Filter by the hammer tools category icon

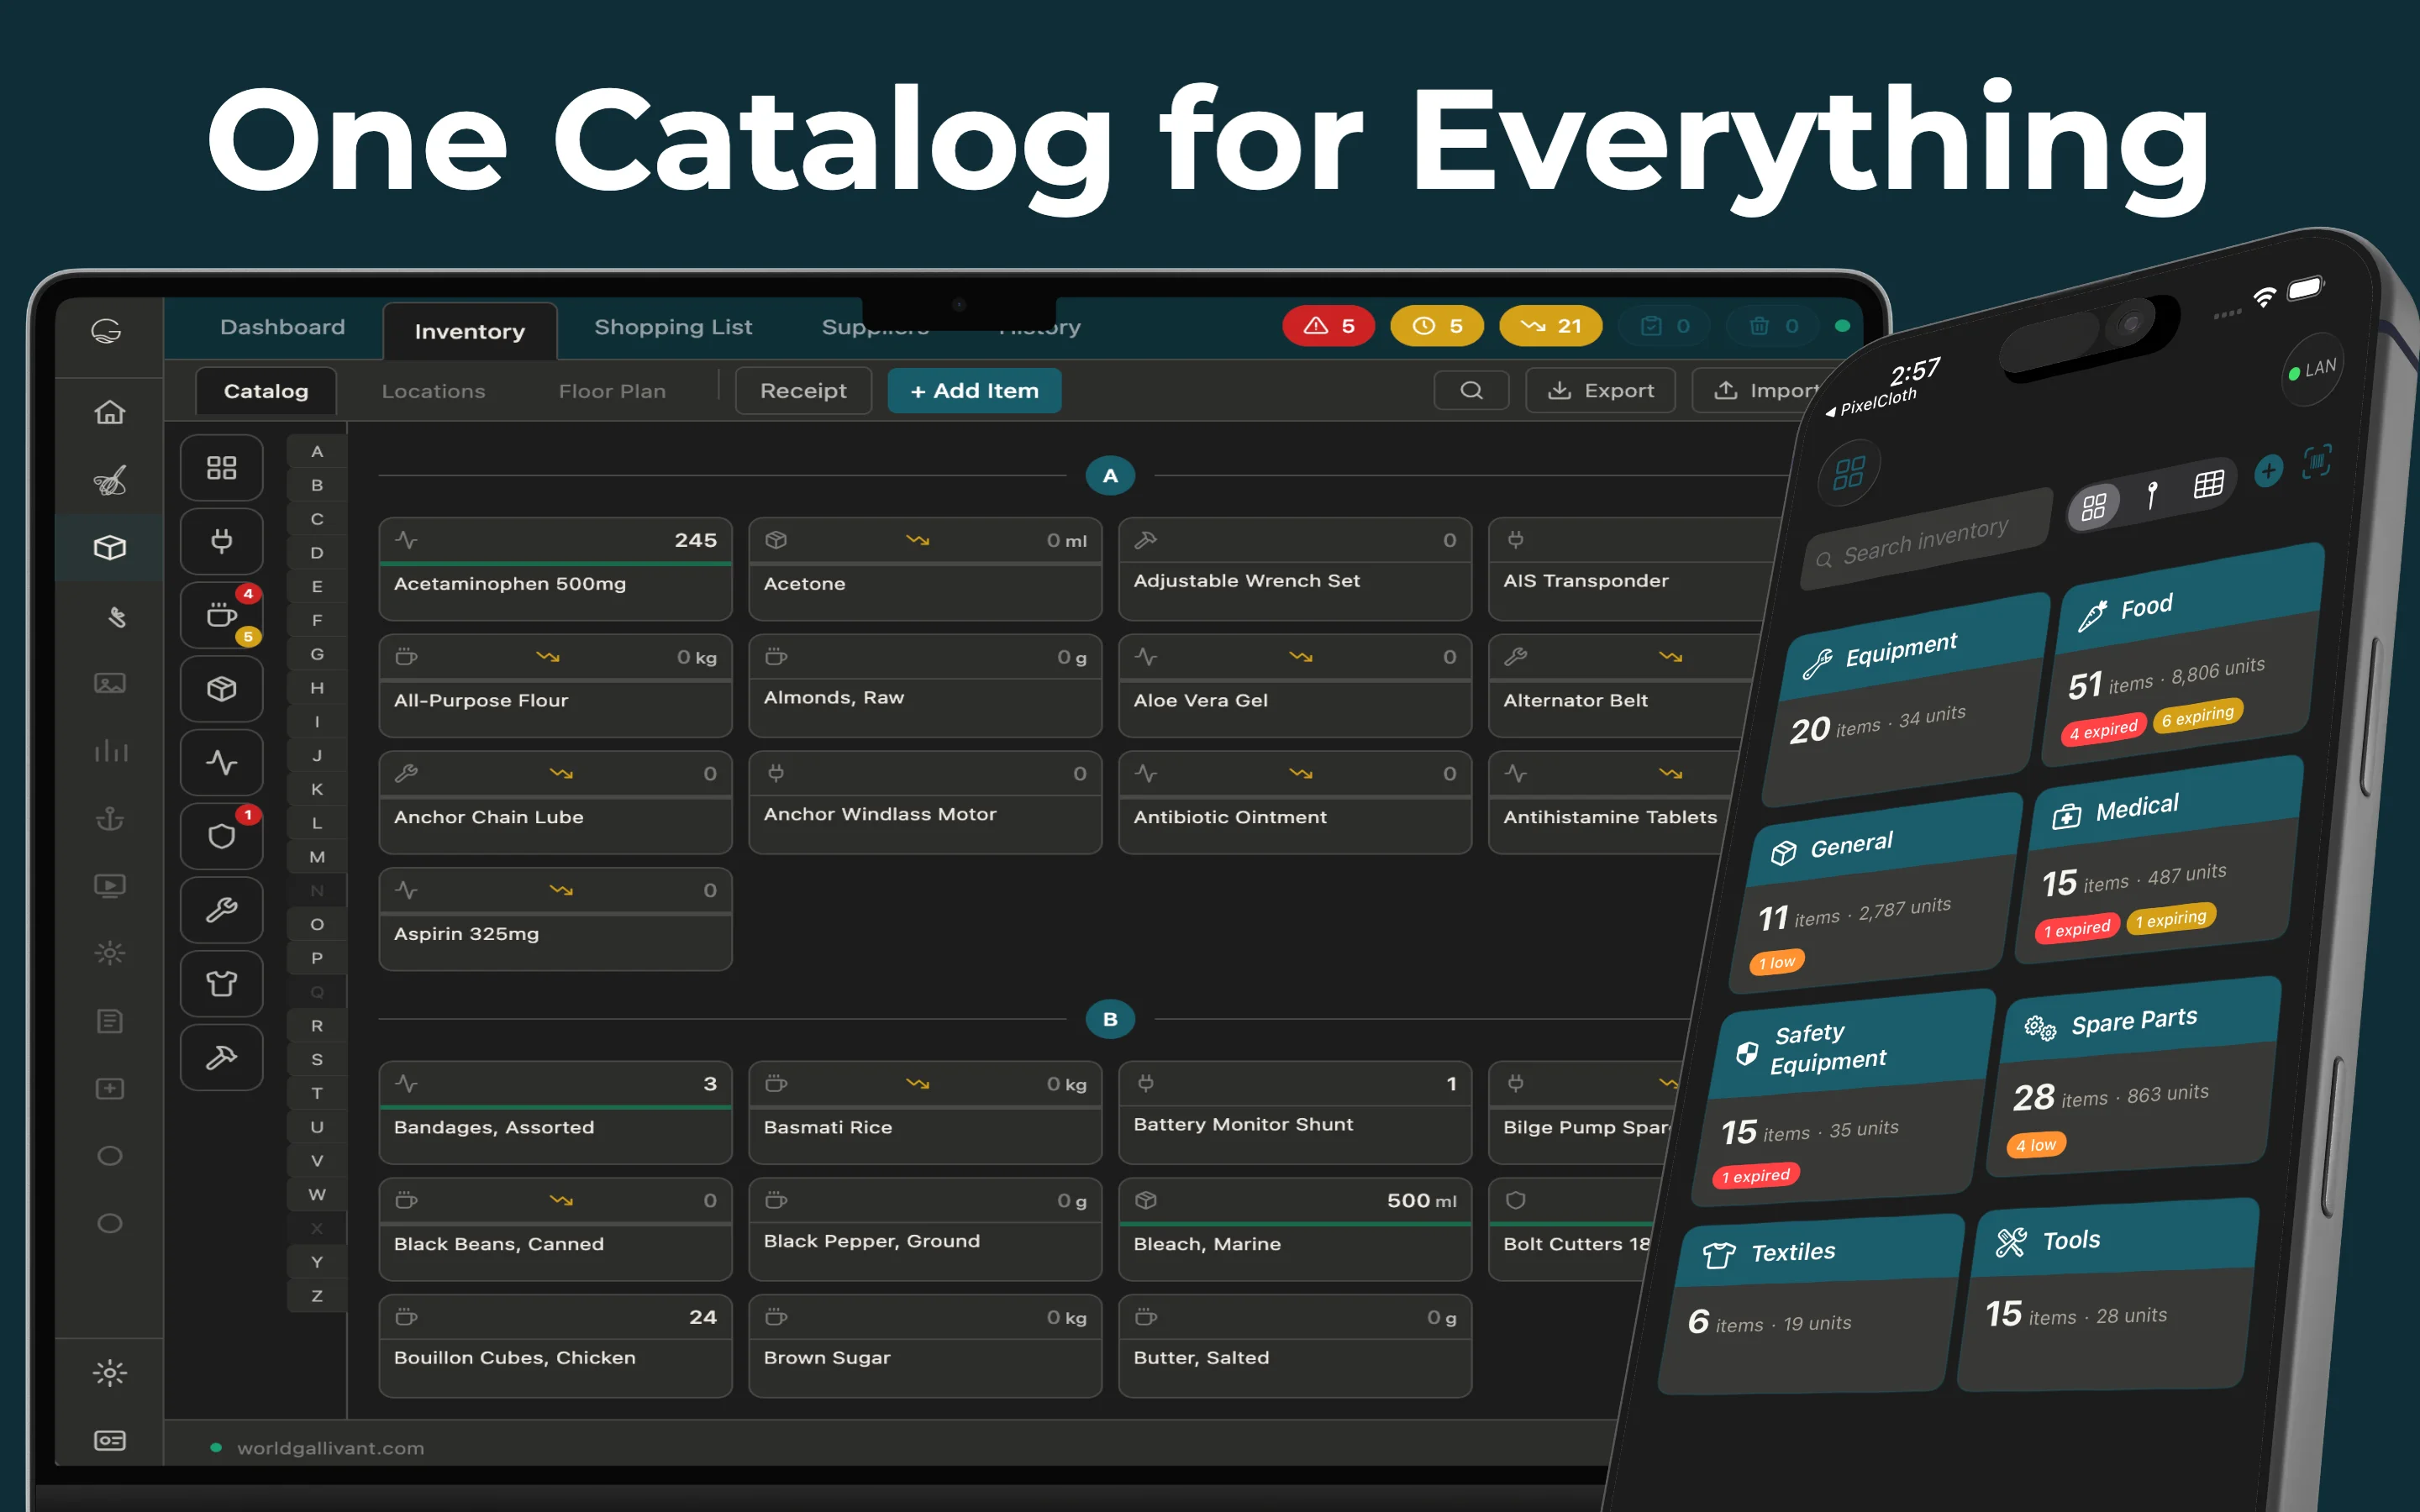point(221,1057)
